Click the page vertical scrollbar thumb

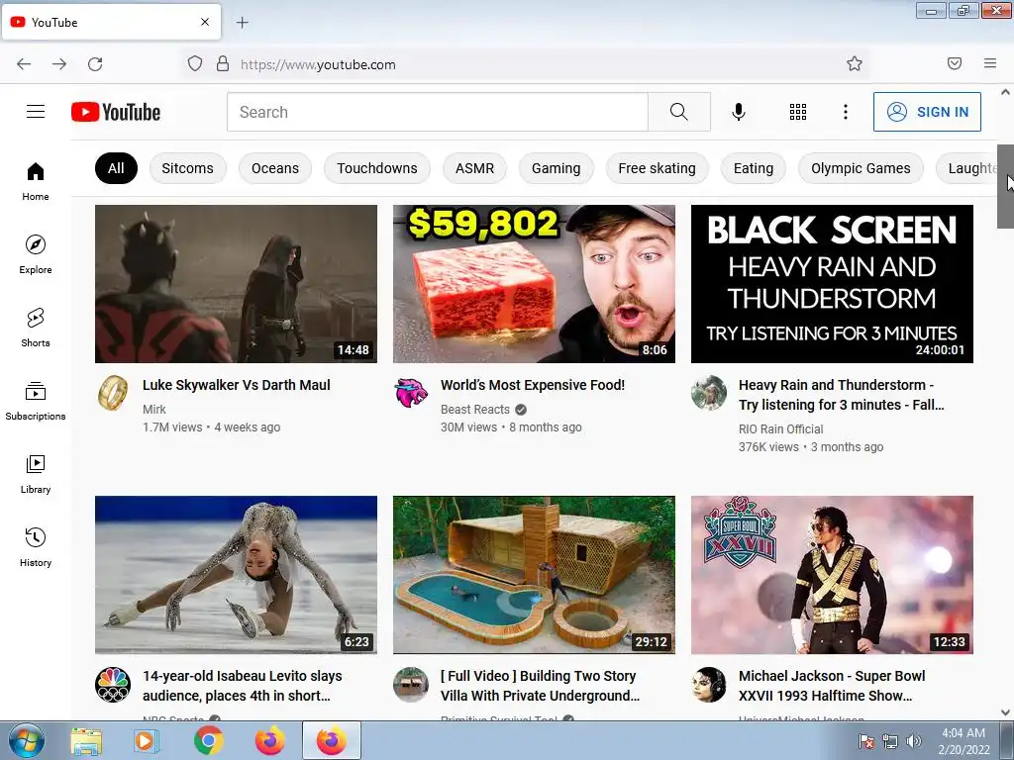click(1005, 186)
